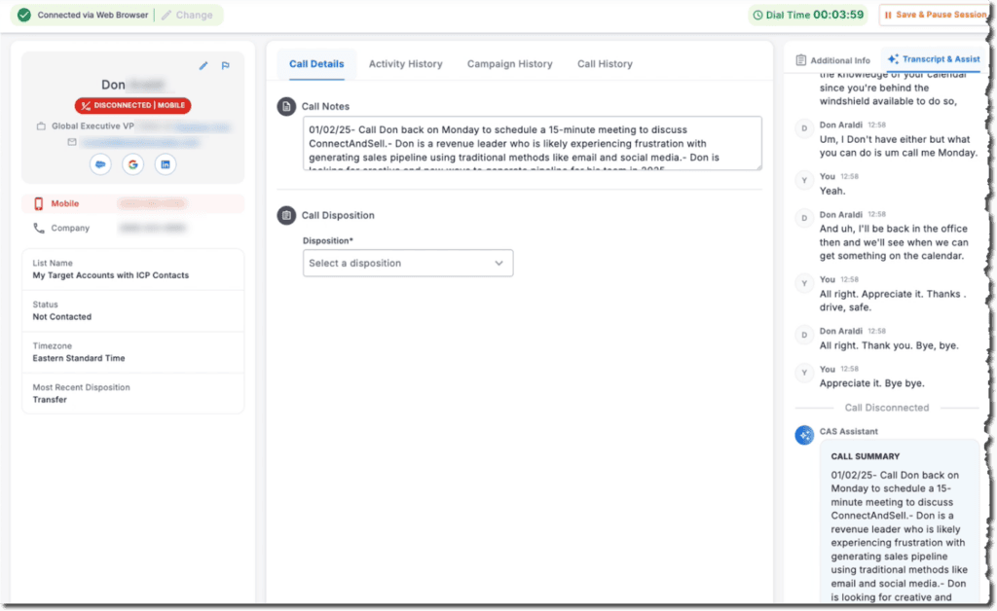Click the Timezone value 'Eastern Standard Time'
Image resolution: width=997 pixels, height=611 pixels.
point(79,358)
